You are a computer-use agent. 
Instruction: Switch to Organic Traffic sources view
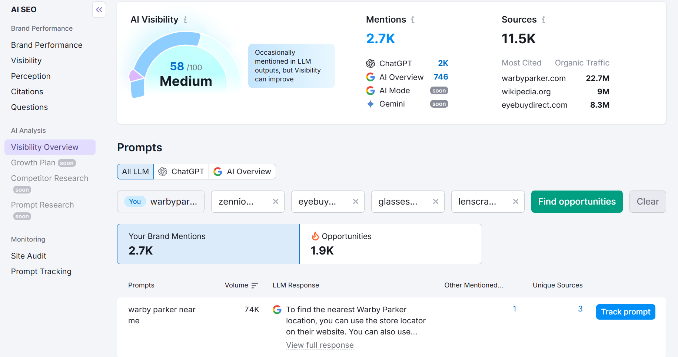pyautogui.click(x=582, y=63)
